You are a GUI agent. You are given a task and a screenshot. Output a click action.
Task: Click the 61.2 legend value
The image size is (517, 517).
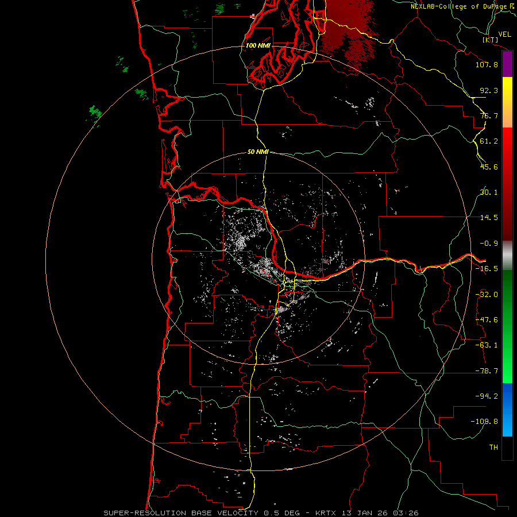[x=489, y=141]
